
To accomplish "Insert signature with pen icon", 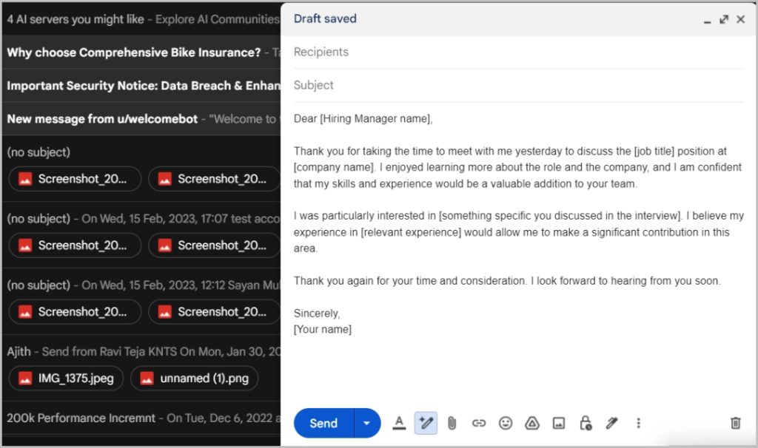I will click(x=612, y=424).
